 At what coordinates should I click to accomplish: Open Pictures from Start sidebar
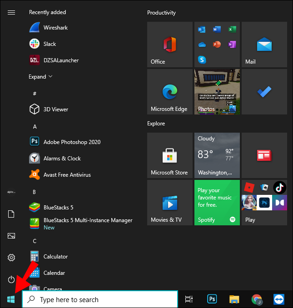pos(11,236)
